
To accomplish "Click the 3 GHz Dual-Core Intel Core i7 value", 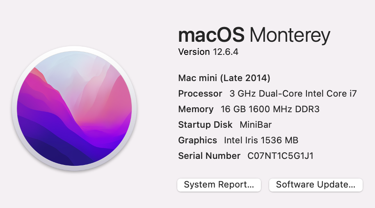I will click(293, 93).
